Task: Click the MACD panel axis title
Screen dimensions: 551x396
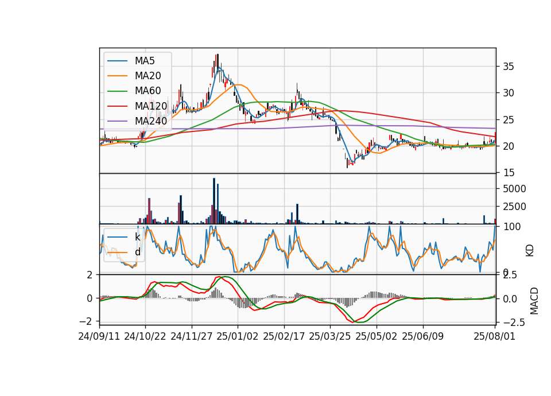Action: pos(534,301)
